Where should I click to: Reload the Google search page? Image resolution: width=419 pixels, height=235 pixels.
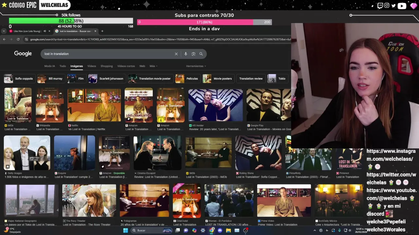click(x=18, y=39)
